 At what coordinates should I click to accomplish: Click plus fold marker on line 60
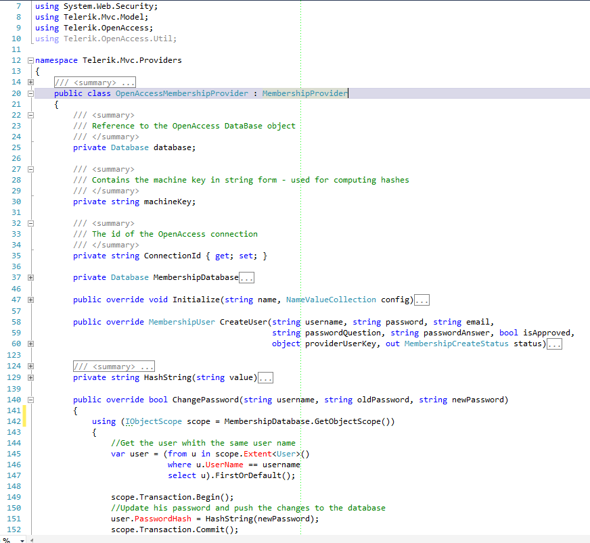point(31,344)
